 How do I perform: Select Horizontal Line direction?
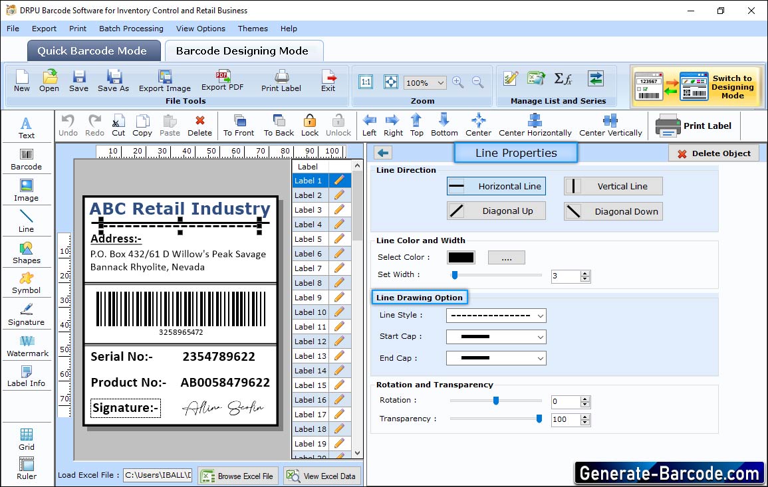click(496, 187)
